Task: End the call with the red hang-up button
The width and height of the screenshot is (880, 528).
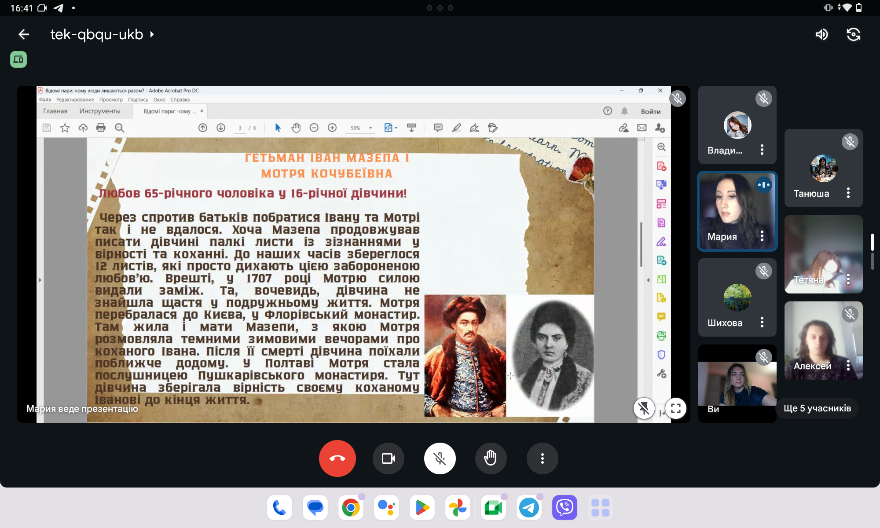Action: (x=337, y=458)
